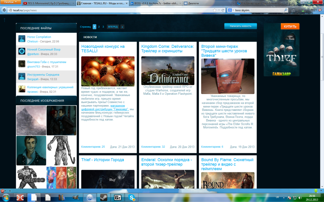Open Комментариев: 32 link
324x202 pixels.
click(x=153, y=147)
